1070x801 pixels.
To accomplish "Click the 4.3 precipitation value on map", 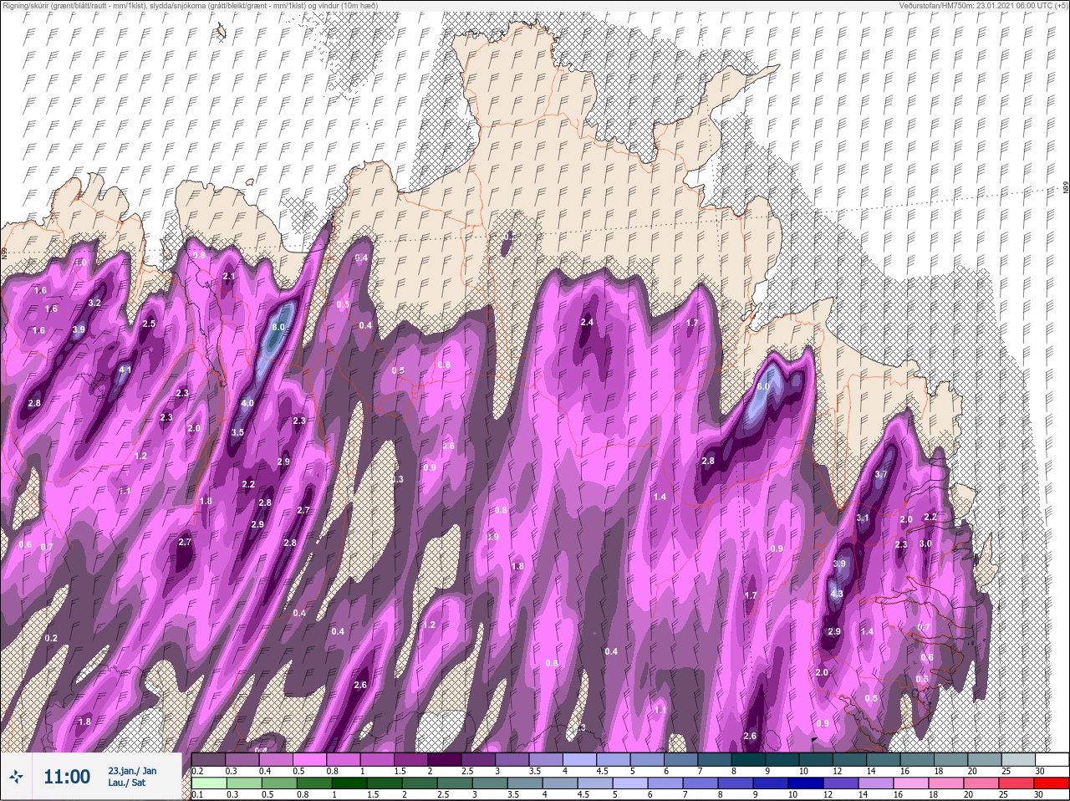I will pos(837,594).
